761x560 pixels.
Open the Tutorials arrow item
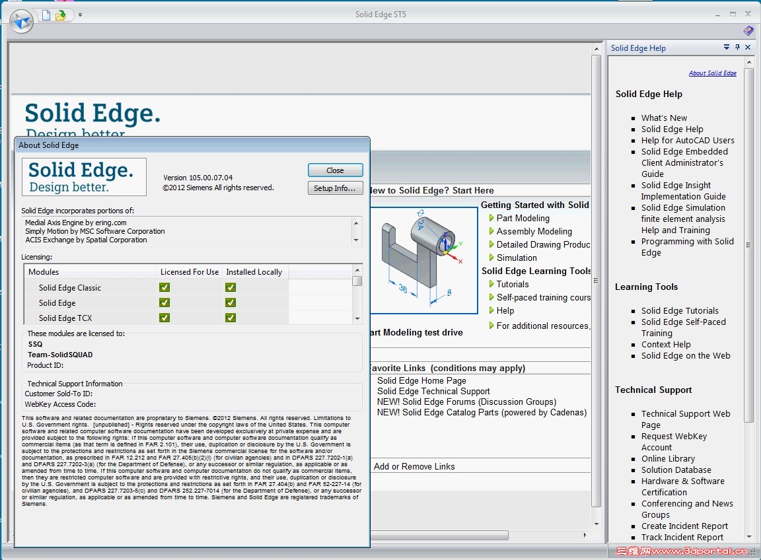coord(509,285)
